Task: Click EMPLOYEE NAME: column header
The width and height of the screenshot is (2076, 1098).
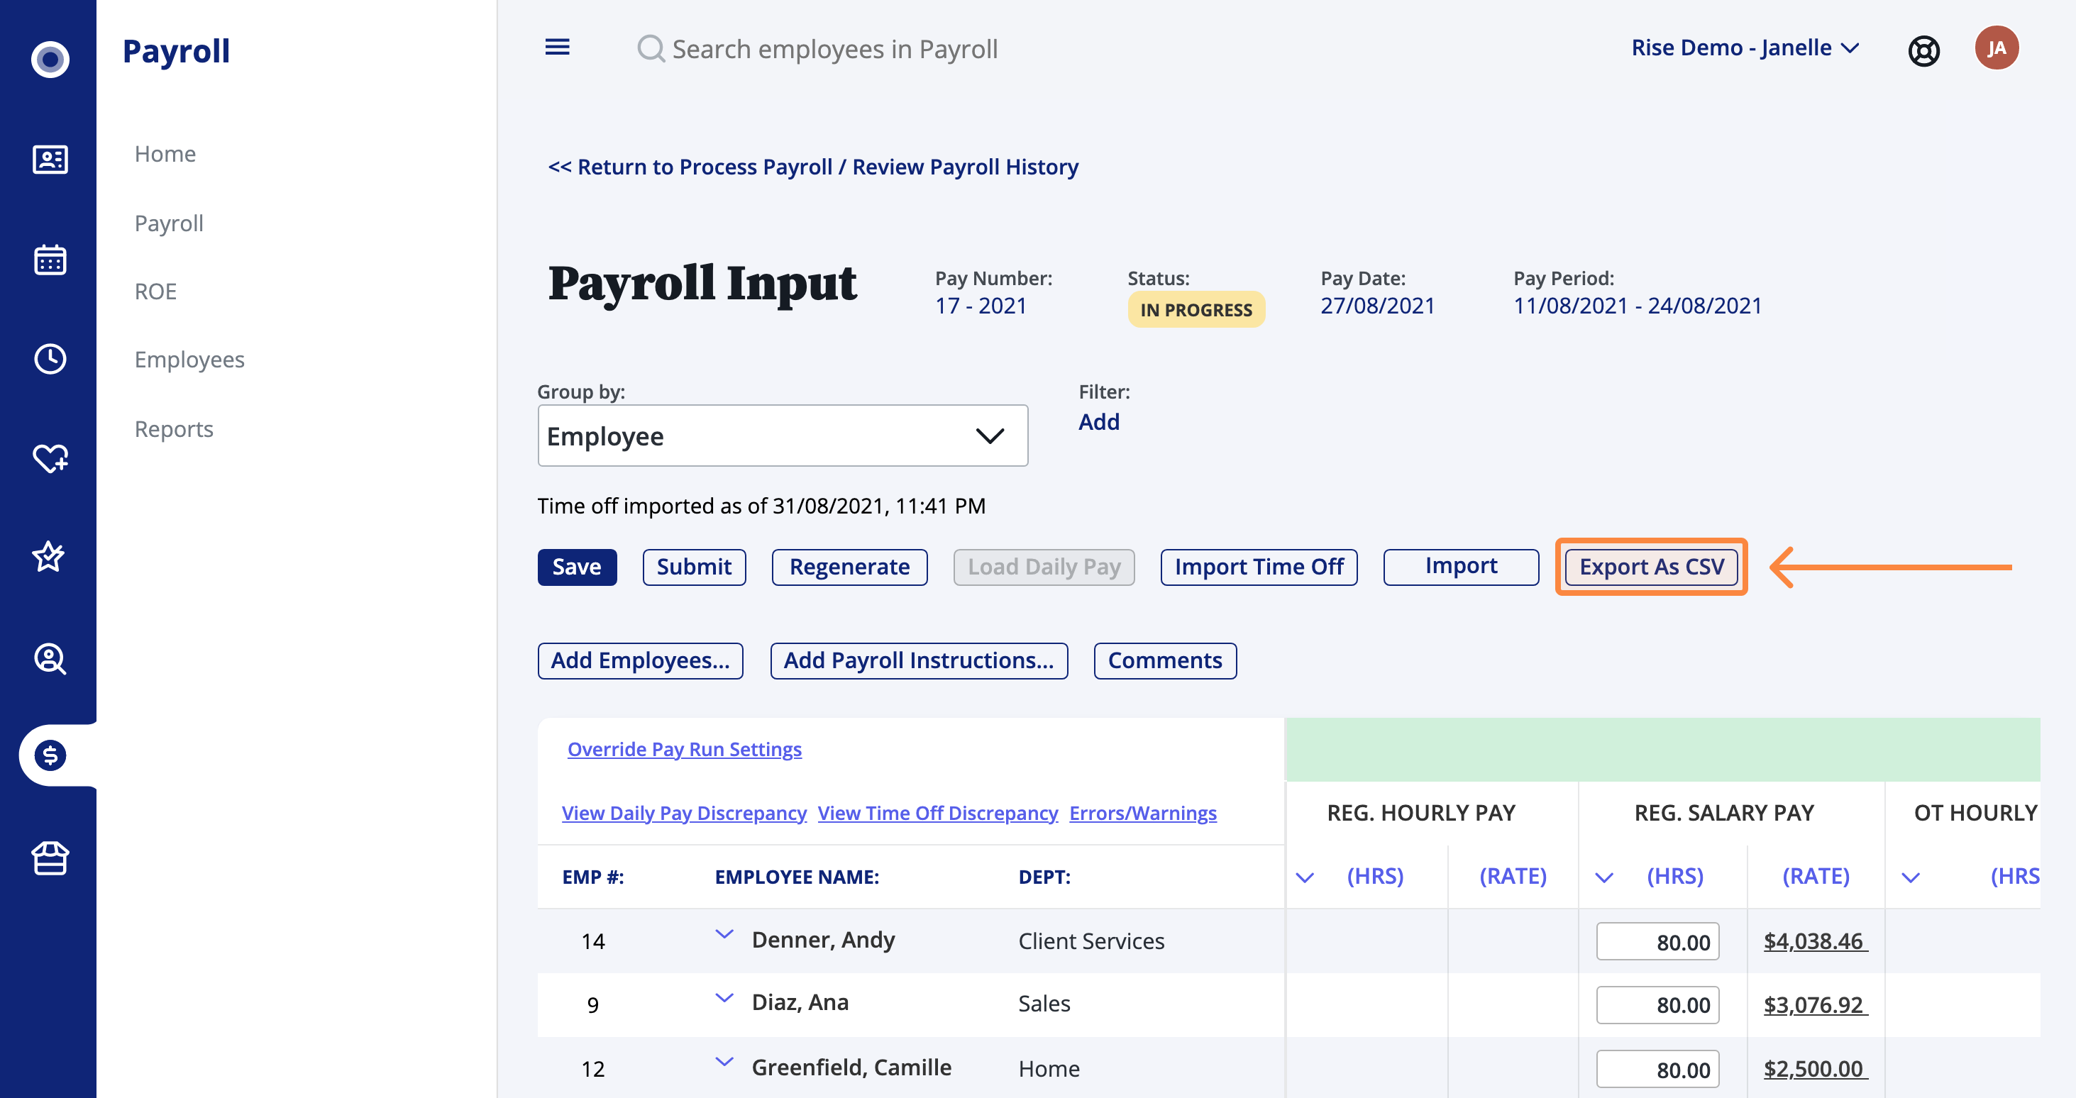Action: point(796,877)
